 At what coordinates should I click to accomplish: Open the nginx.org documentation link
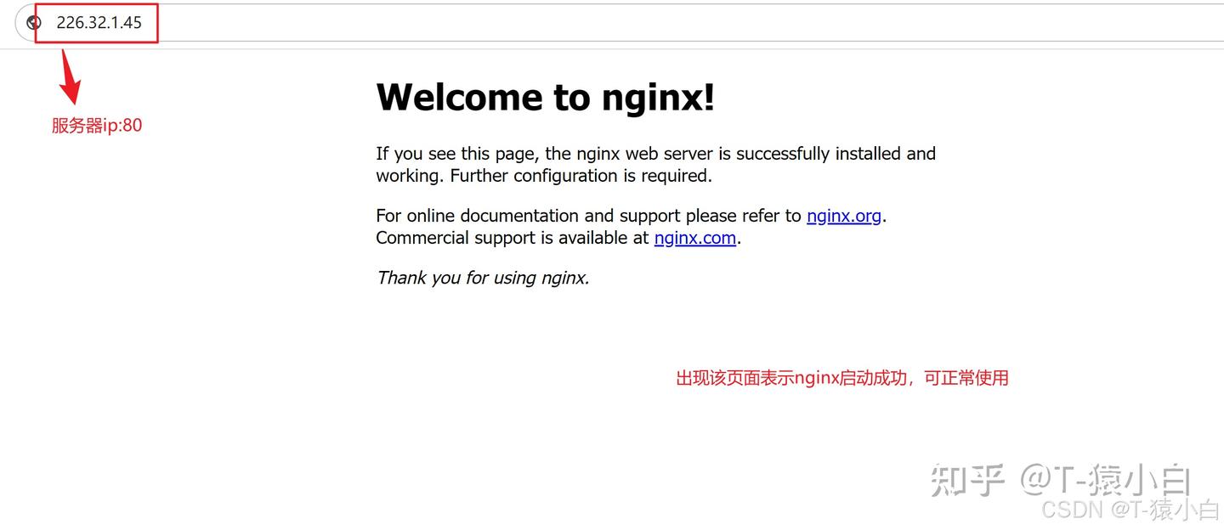tap(842, 216)
